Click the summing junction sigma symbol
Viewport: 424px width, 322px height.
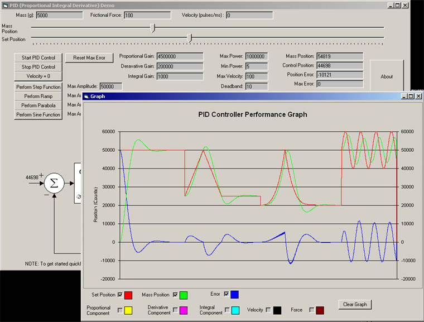[55, 181]
